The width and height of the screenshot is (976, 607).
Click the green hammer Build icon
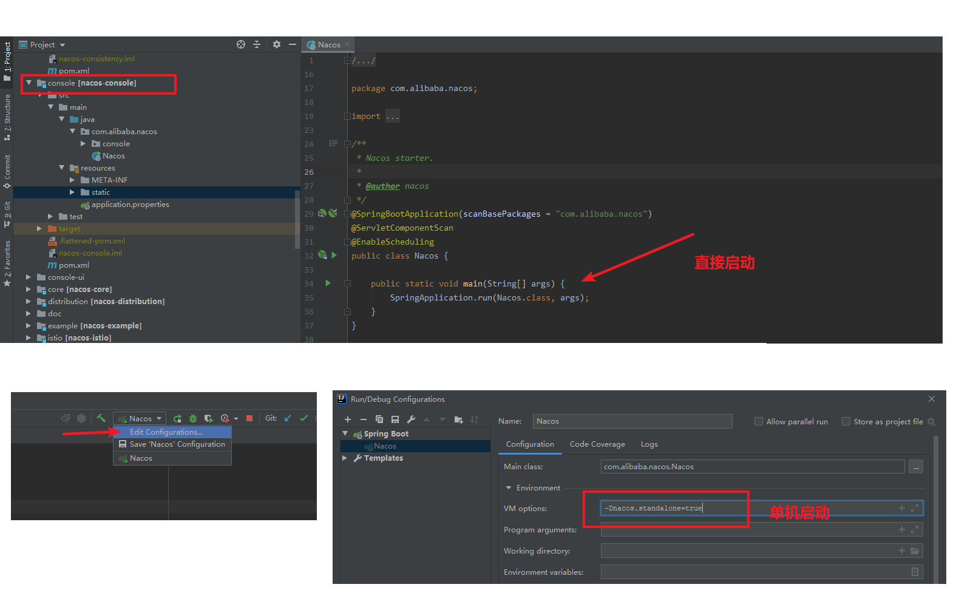coord(101,418)
